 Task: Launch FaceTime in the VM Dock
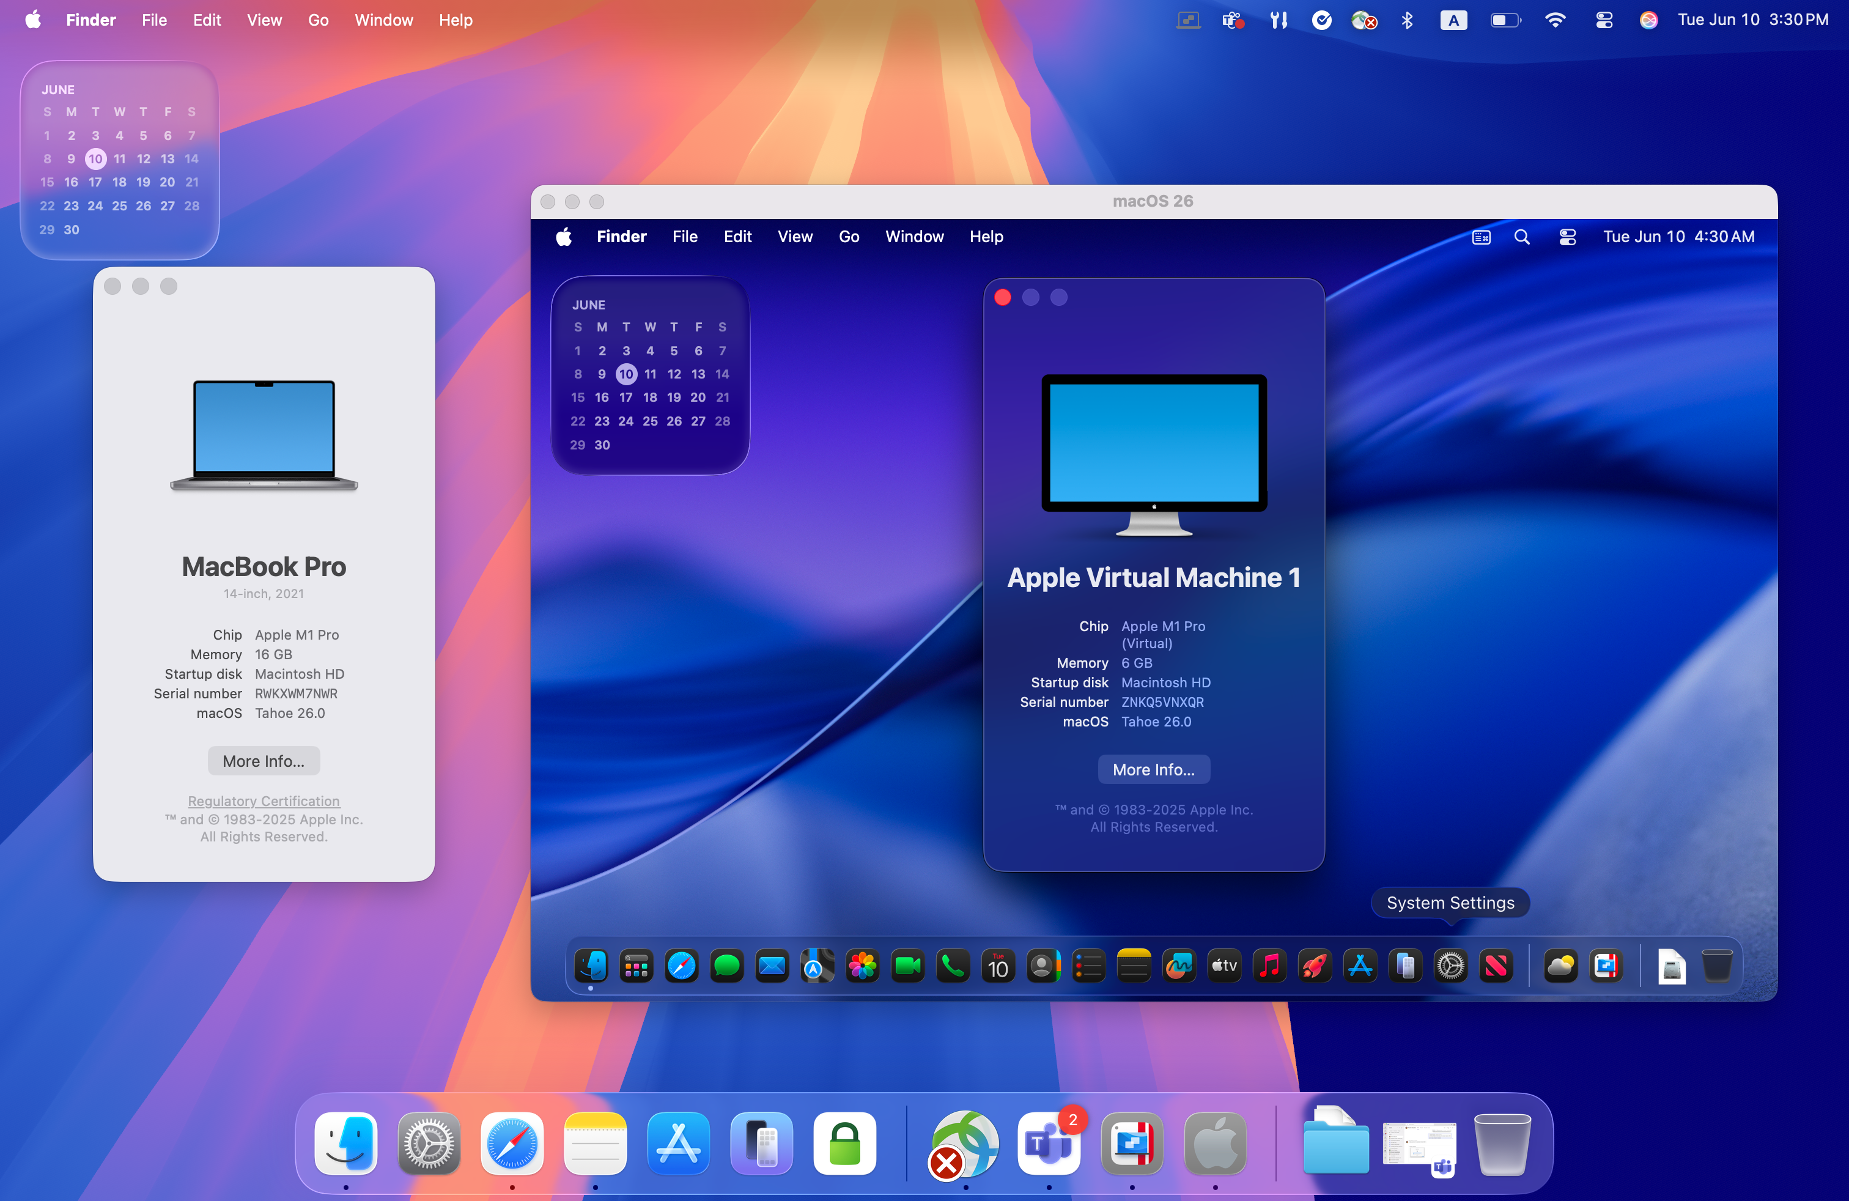click(x=907, y=966)
